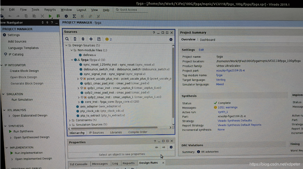Select defines.v in sources tree
The width and height of the screenshot is (303, 169).
89,55
